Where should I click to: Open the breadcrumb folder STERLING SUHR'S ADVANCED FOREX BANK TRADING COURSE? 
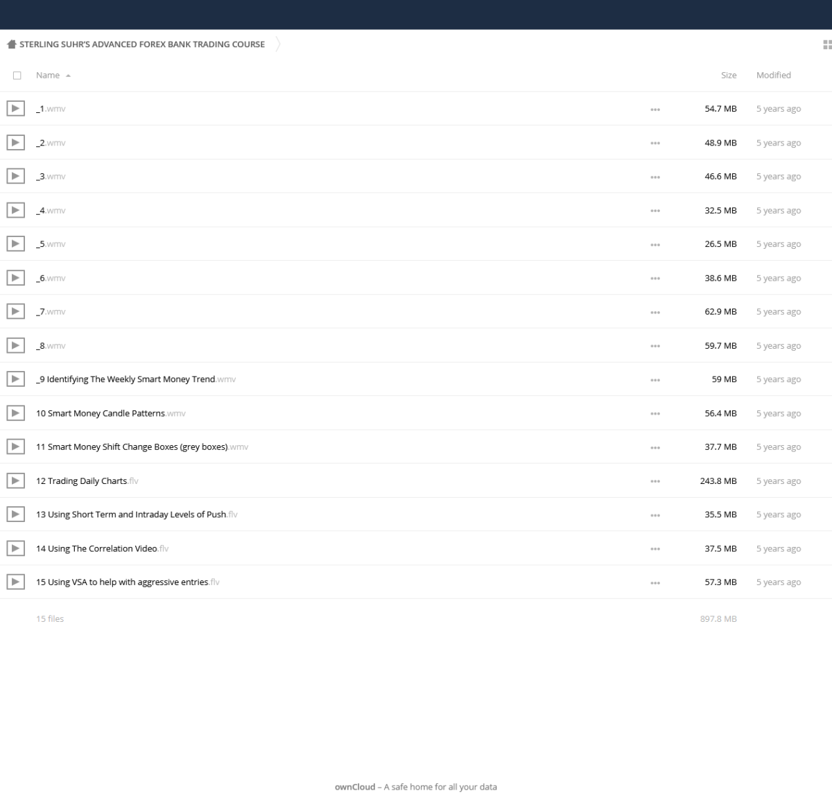click(142, 44)
